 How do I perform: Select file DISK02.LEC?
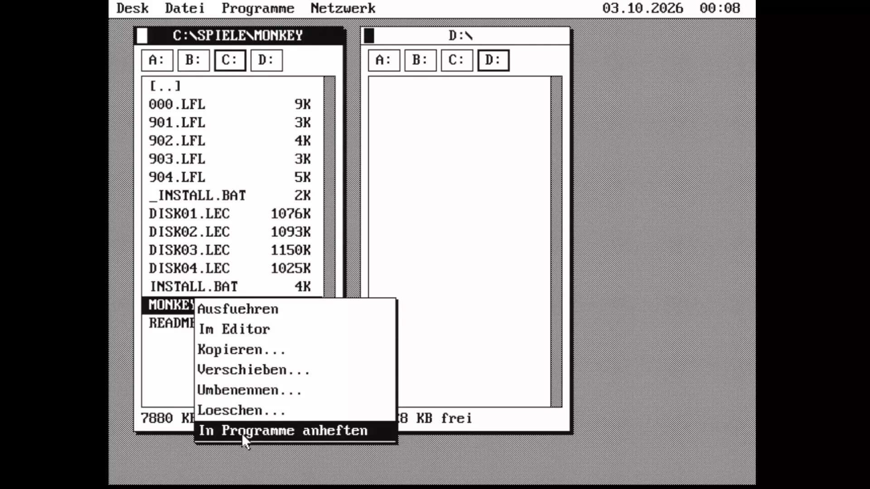[232, 232]
